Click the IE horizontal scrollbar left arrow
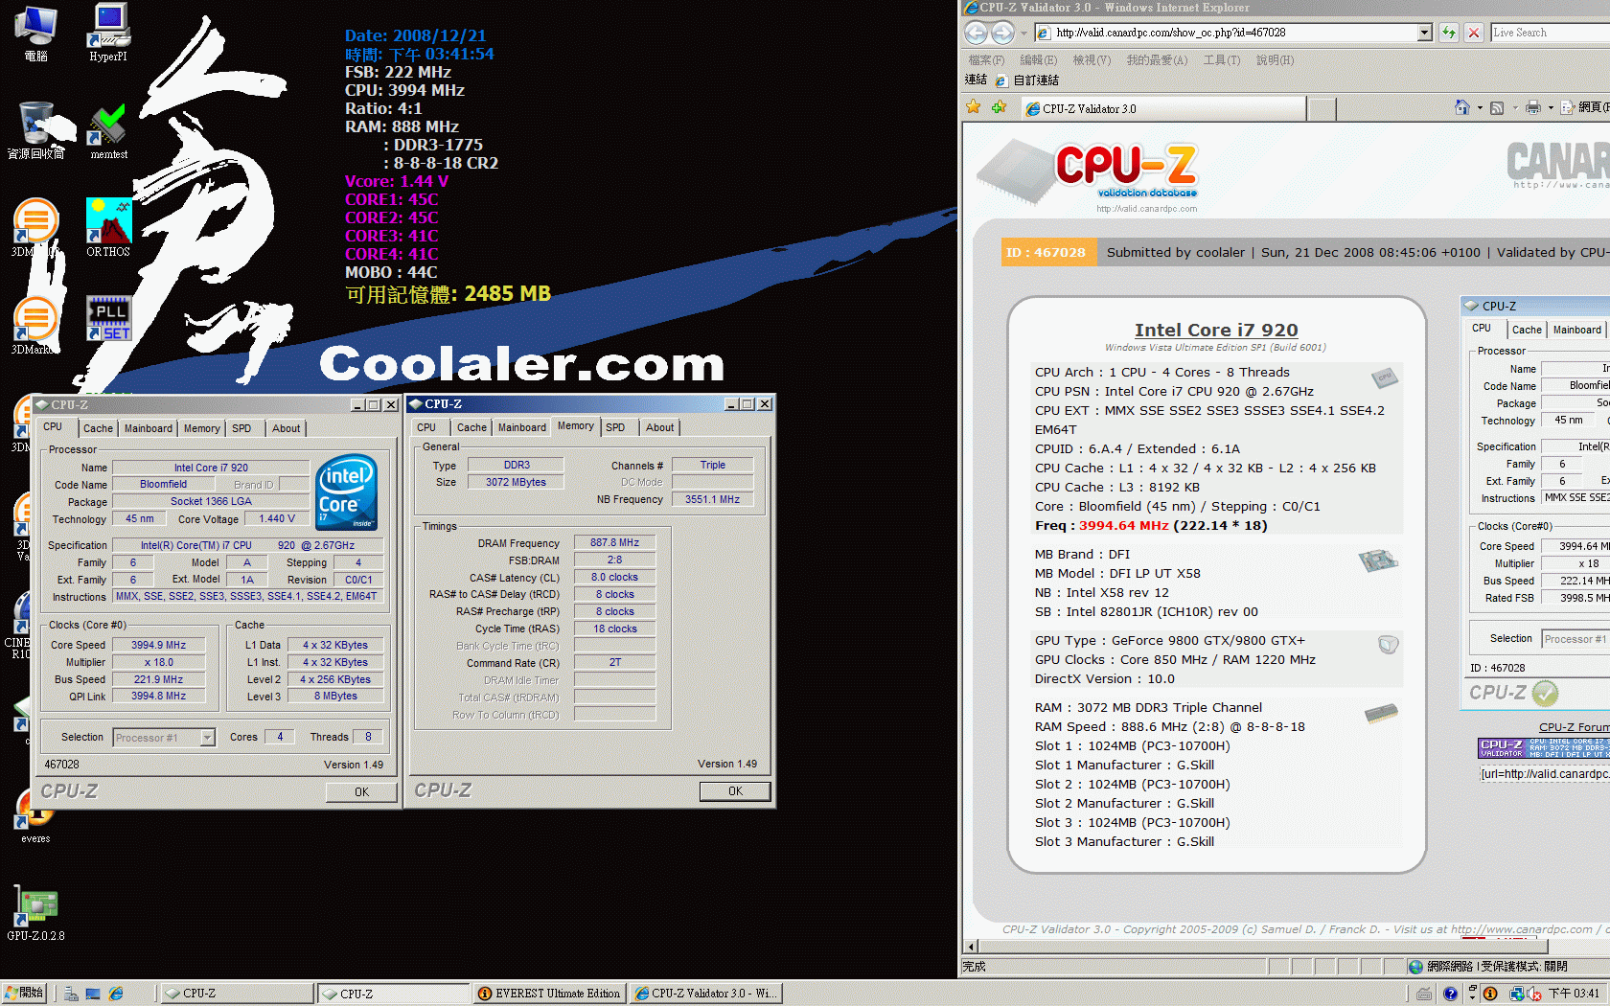 pyautogui.click(x=972, y=947)
